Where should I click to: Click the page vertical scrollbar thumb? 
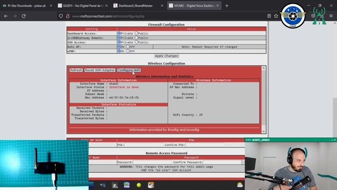pyautogui.click(x=335, y=117)
